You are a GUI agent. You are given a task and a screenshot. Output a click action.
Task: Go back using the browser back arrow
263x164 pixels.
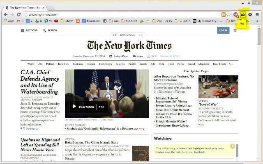point(6,15)
